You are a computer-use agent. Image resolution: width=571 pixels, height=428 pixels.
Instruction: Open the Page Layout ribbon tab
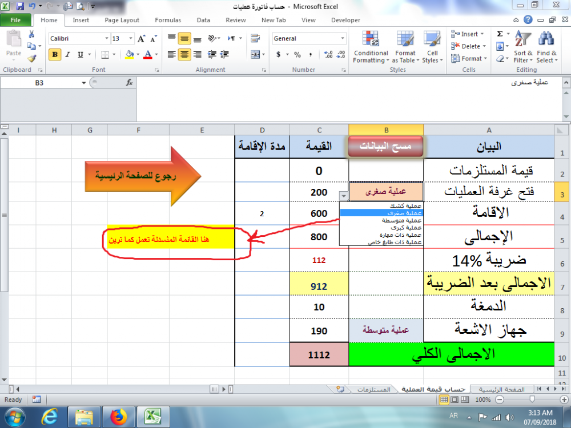122,20
